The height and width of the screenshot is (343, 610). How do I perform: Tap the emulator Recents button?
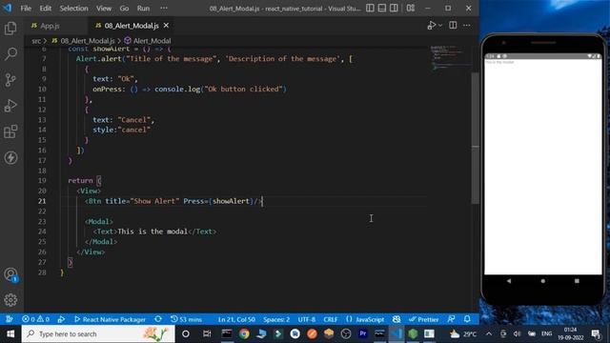(x=577, y=281)
